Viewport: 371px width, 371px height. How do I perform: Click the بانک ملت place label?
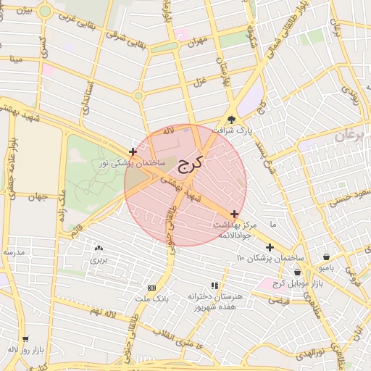pos(151,299)
